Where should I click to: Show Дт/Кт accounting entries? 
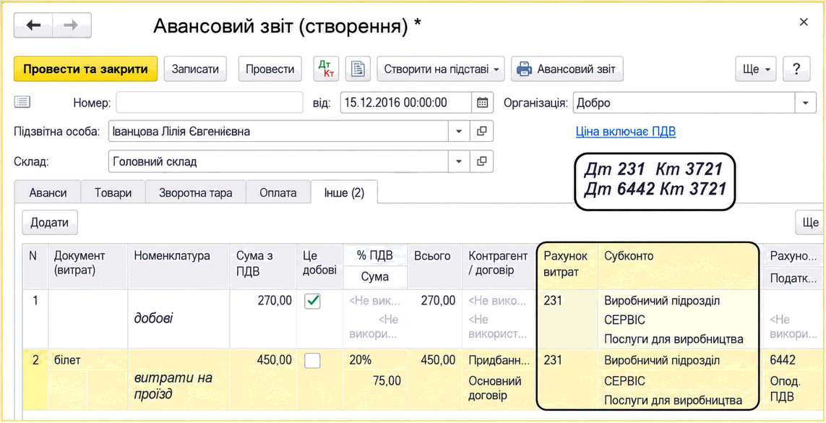pyautogui.click(x=327, y=69)
